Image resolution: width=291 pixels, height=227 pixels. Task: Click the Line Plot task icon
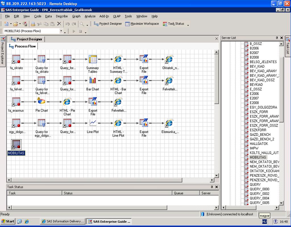[93, 123]
